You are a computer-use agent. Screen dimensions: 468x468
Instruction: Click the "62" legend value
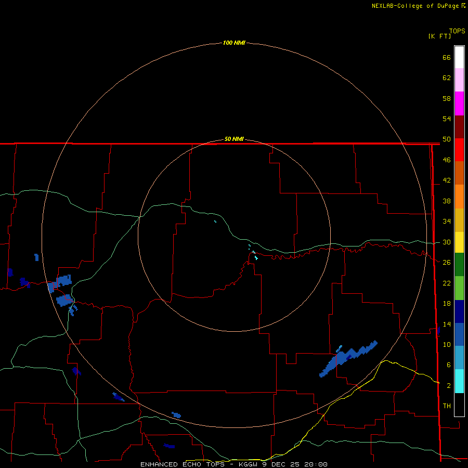[x=447, y=78]
